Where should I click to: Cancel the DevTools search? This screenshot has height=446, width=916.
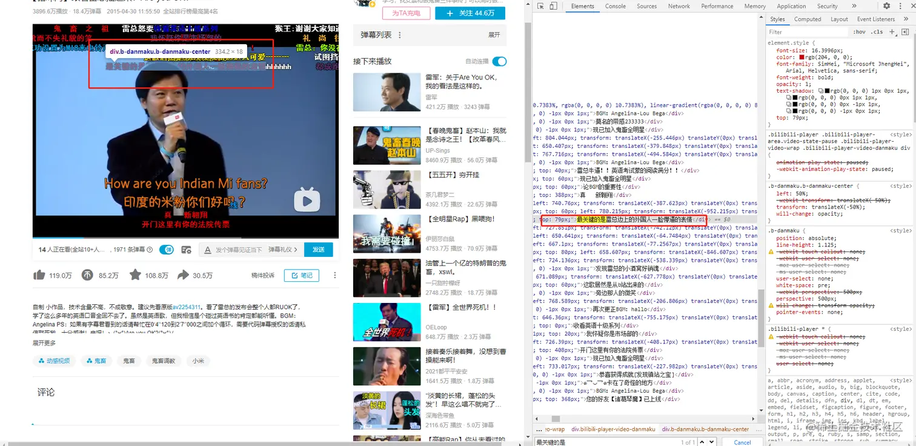click(x=742, y=442)
